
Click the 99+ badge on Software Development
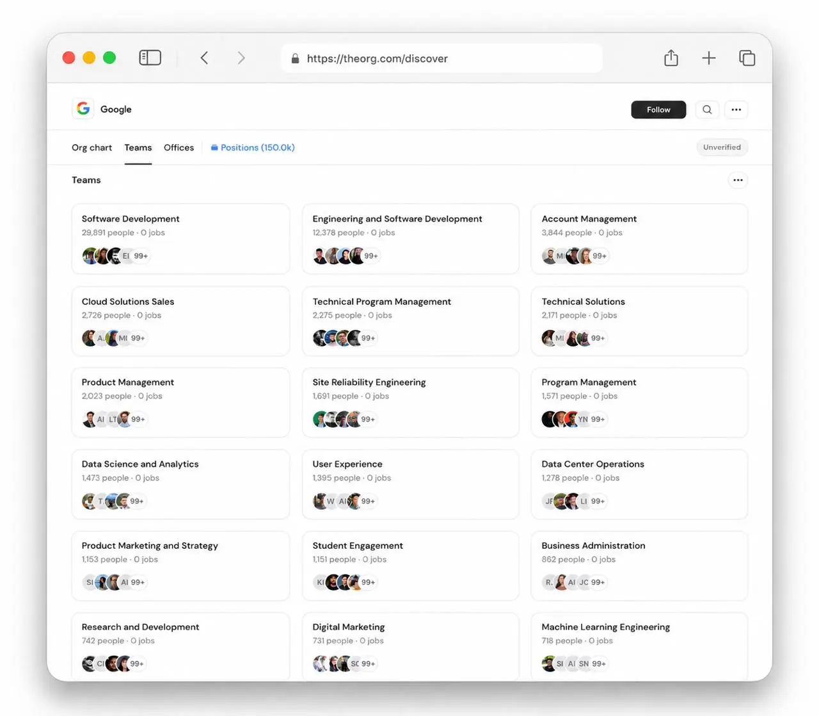(141, 256)
